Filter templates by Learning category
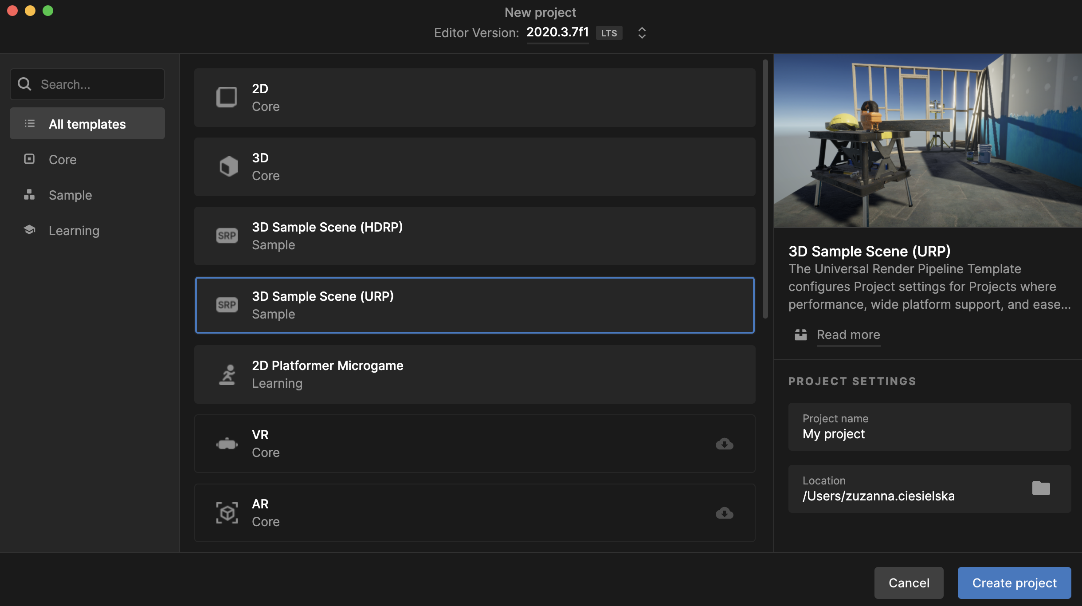1082x606 pixels. (74, 230)
